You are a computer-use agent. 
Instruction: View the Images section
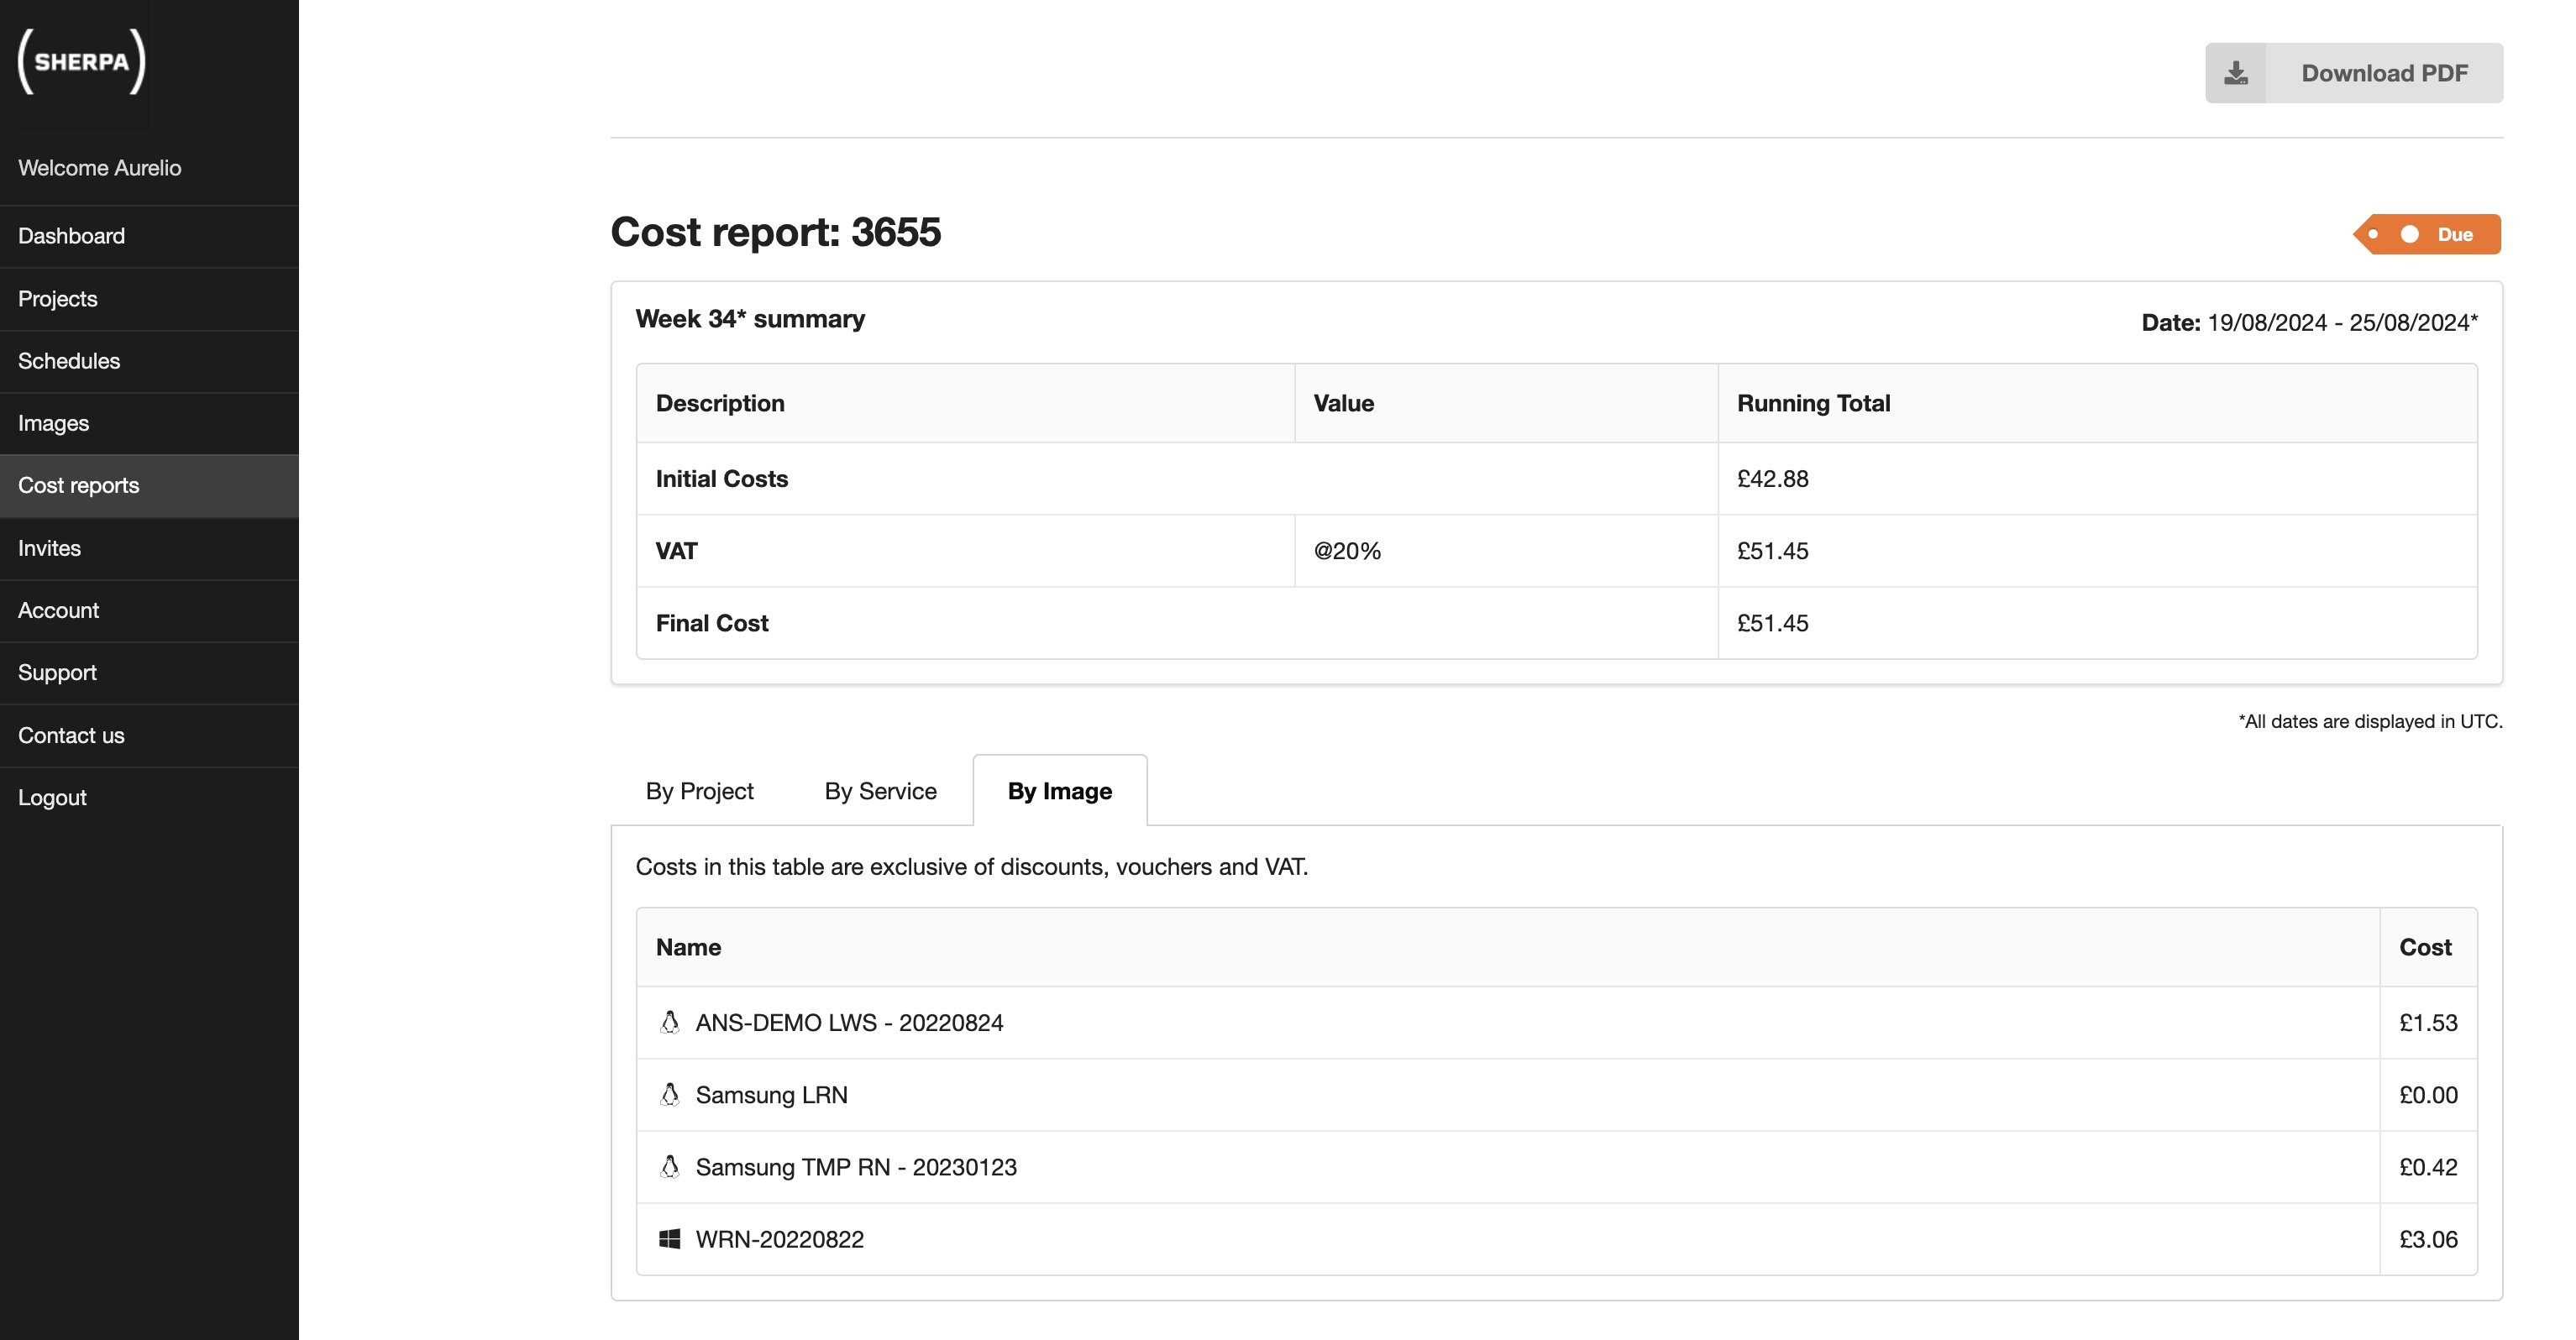pyautogui.click(x=53, y=423)
